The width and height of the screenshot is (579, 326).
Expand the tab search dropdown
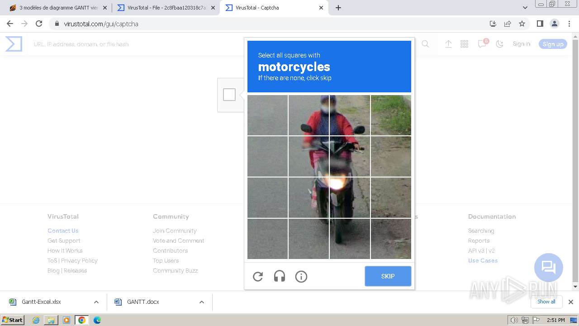point(525,8)
